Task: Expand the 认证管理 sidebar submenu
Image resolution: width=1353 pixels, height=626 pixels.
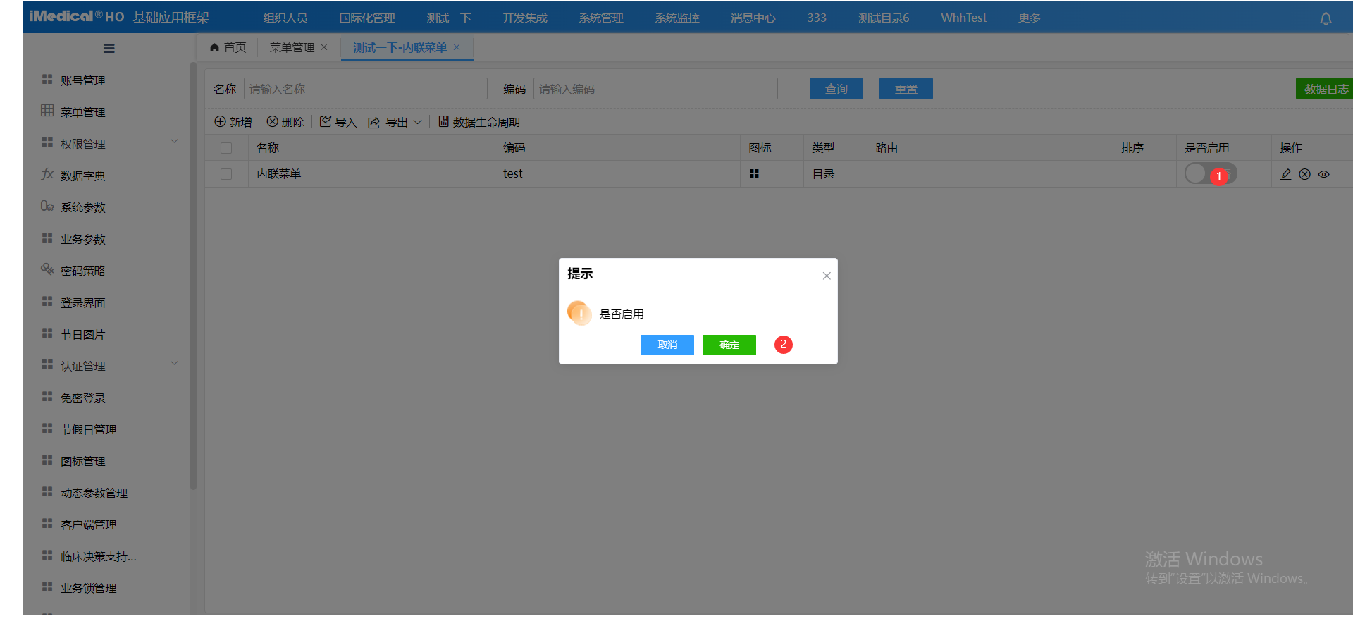Action: [x=174, y=364]
